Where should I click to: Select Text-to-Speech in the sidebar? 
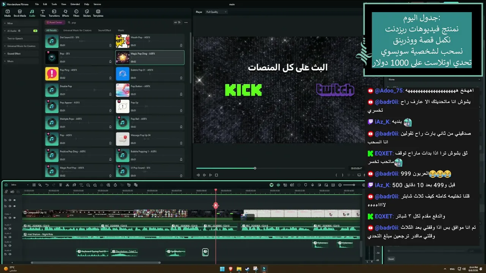tap(15, 38)
